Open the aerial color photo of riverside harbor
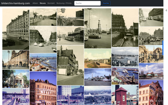The image size is (168, 105). point(43,62)
